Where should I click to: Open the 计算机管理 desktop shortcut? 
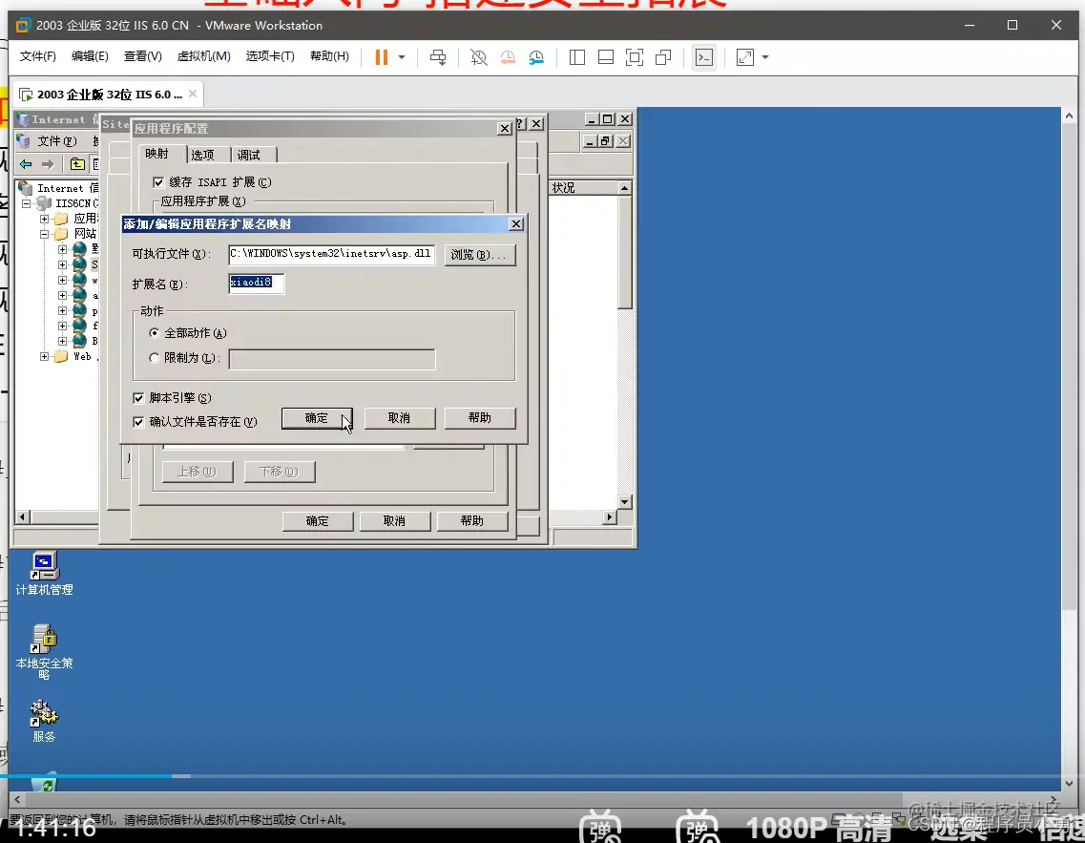coord(44,574)
